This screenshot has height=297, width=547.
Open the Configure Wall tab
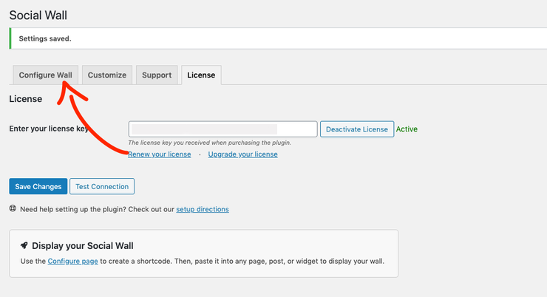pyautogui.click(x=45, y=75)
